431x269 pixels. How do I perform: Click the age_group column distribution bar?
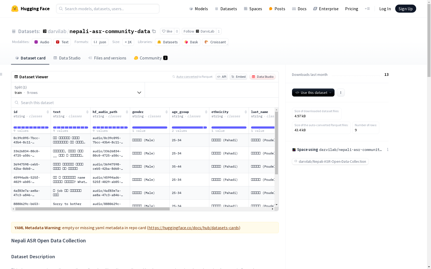pos(189,128)
